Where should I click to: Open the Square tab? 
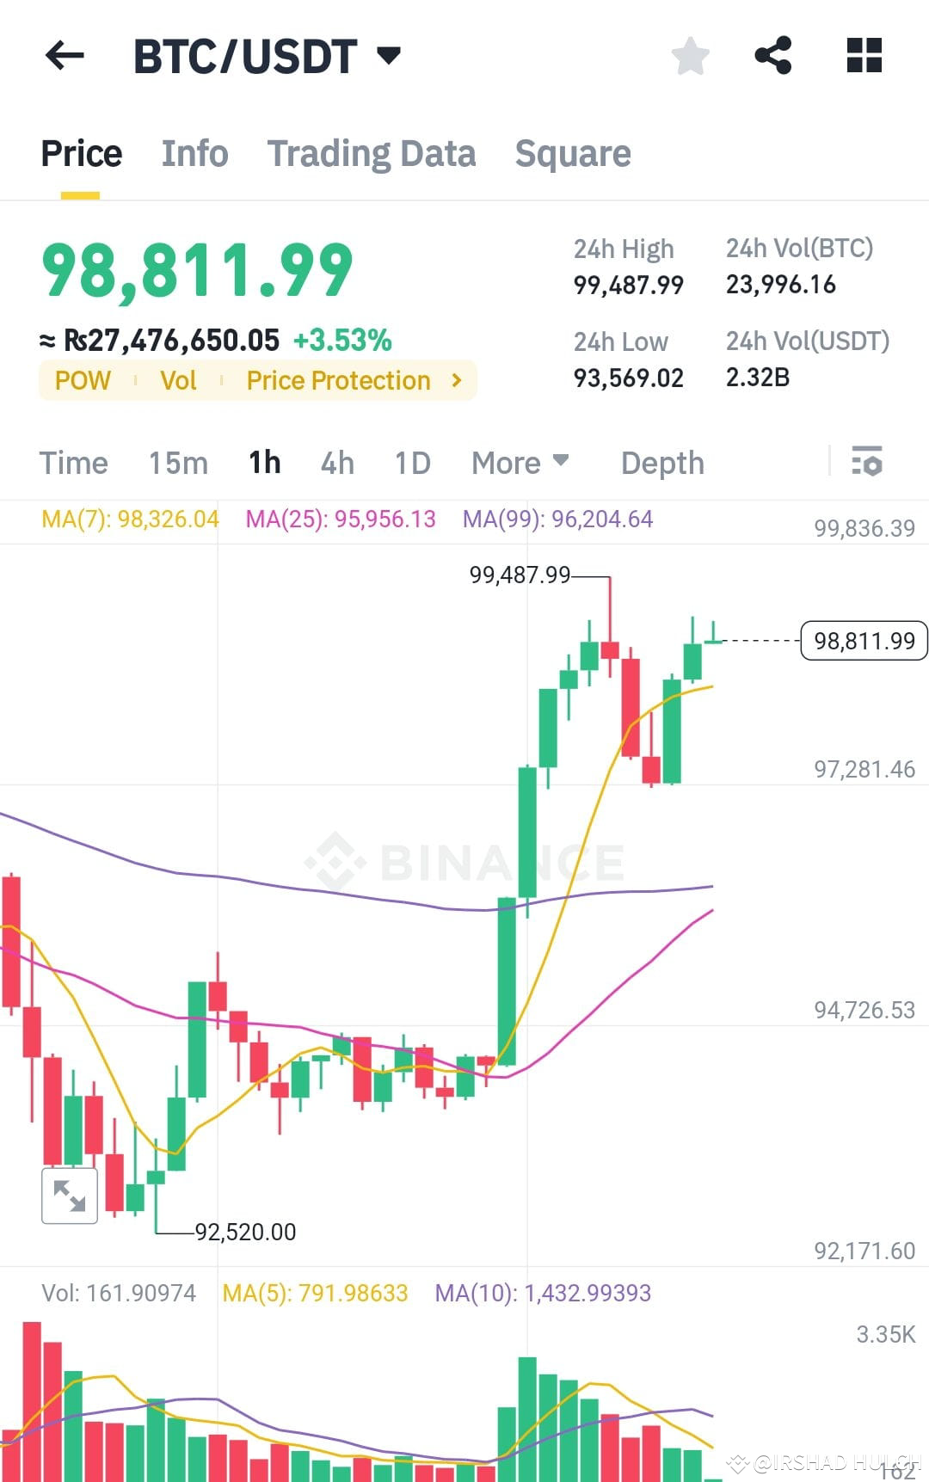click(x=573, y=153)
